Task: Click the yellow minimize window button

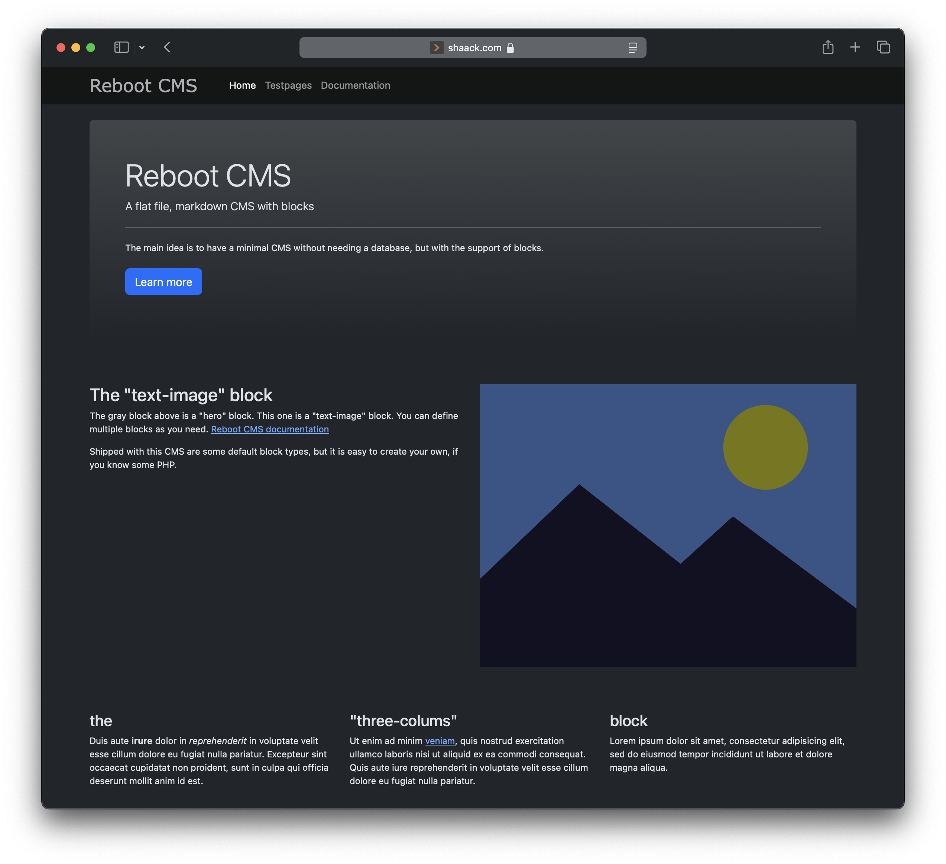Action: coord(75,48)
